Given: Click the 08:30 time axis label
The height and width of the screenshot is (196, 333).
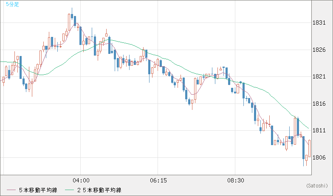Looking at the screenshot, I should (235, 181).
